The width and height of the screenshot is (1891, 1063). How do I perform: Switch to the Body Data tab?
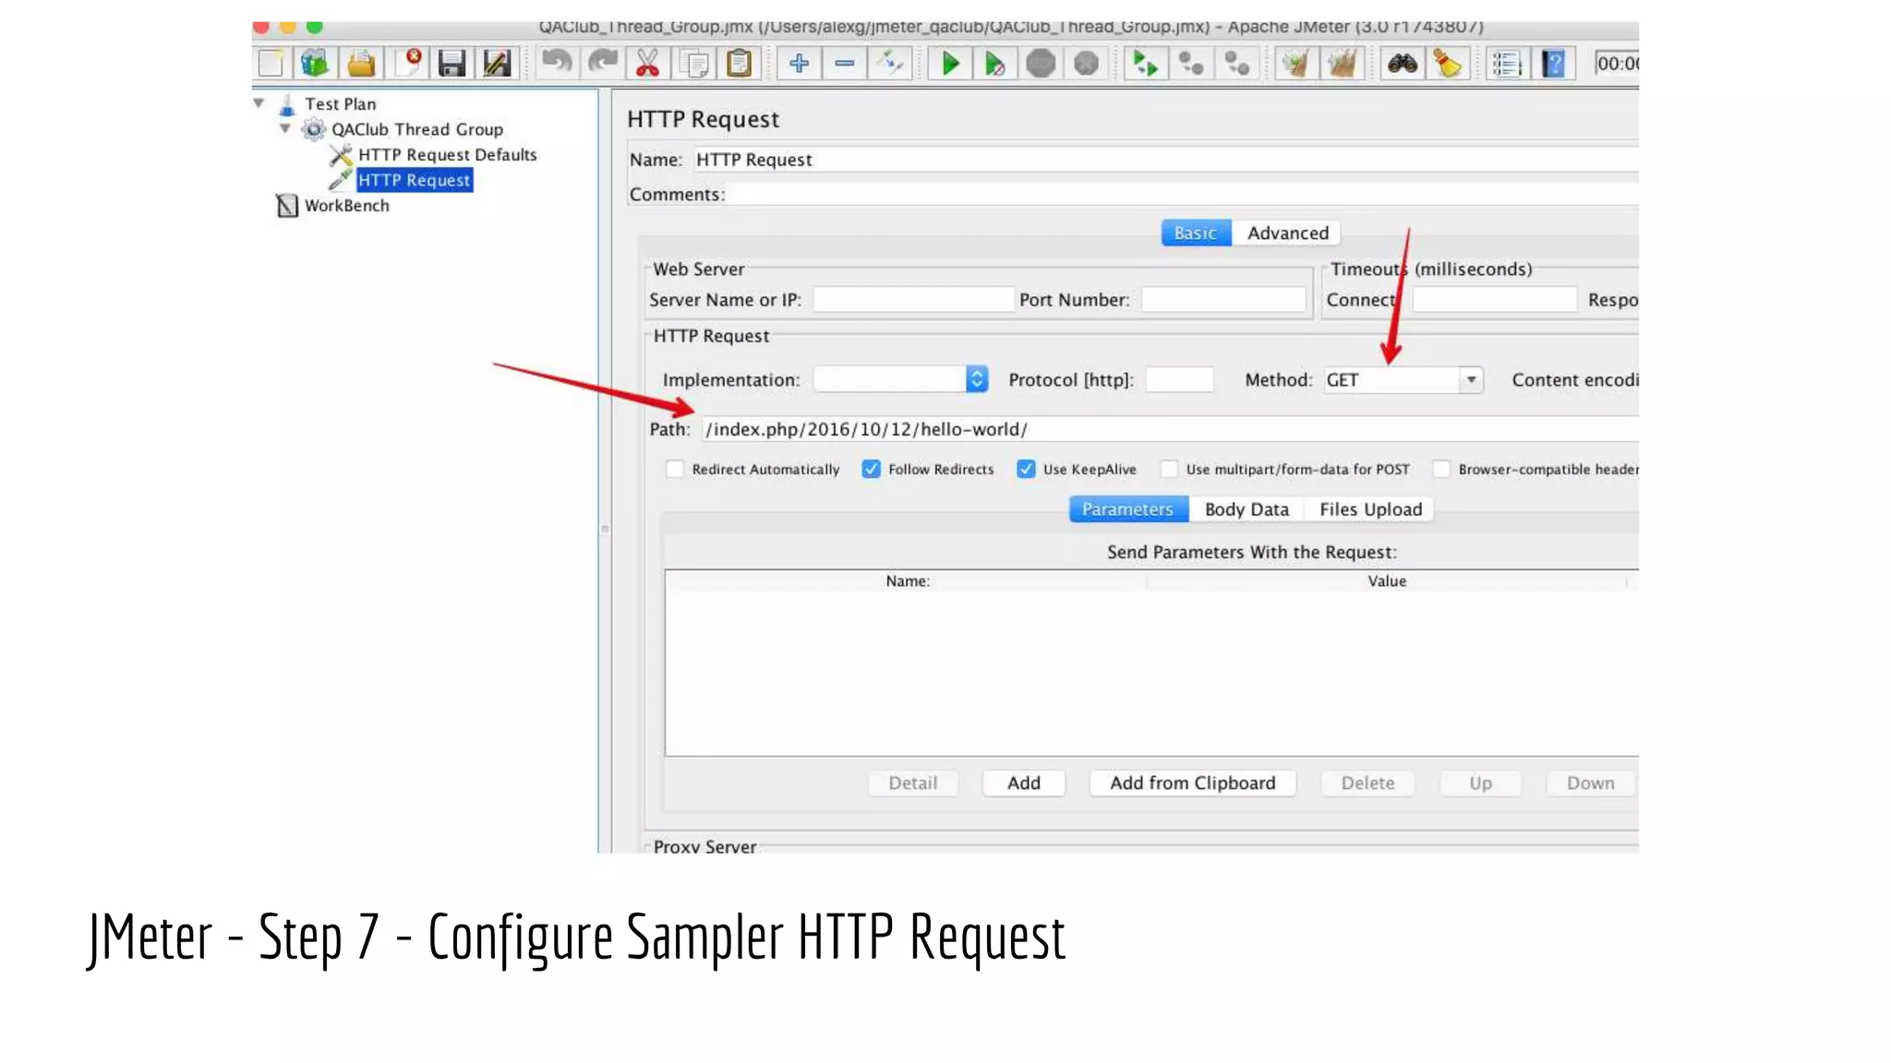pyautogui.click(x=1247, y=509)
